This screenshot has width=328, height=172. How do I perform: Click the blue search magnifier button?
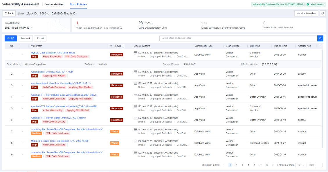[x=320, y=38]
